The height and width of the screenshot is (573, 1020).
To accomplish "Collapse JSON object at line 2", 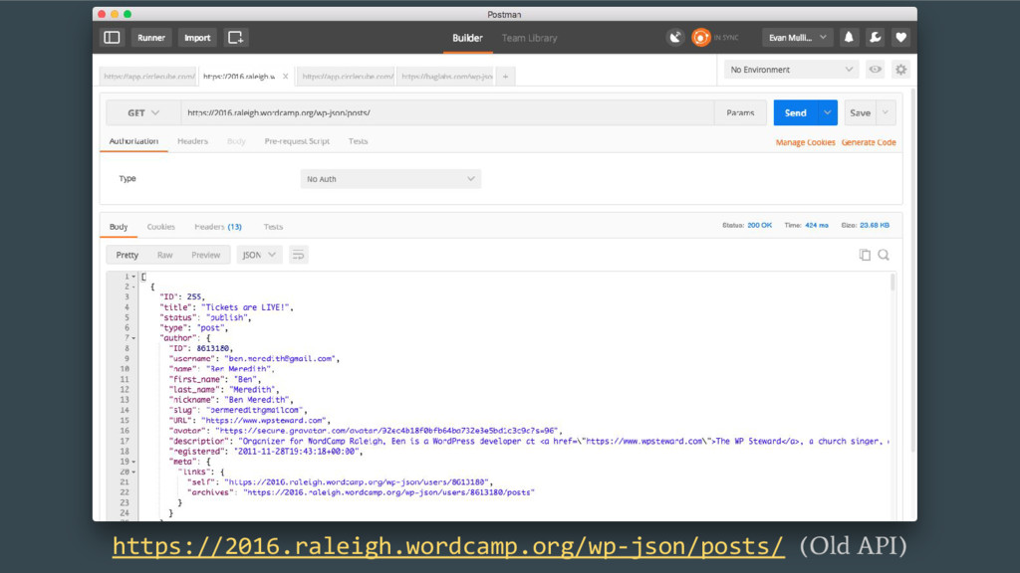I will (134, 287).
